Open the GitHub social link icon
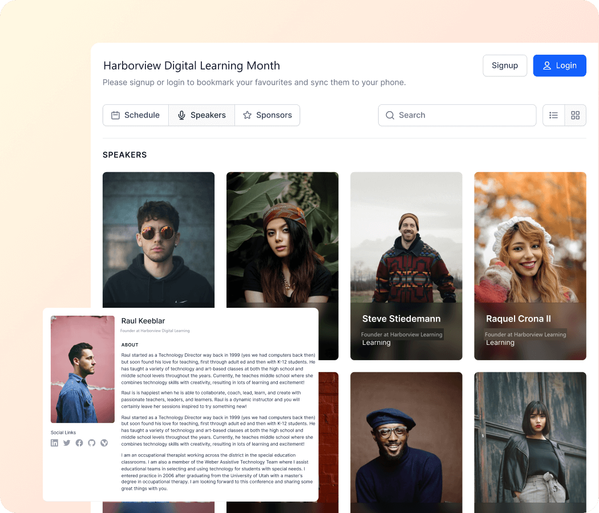The width and height of the screenshot is (599, 513). tap(92, 443)
